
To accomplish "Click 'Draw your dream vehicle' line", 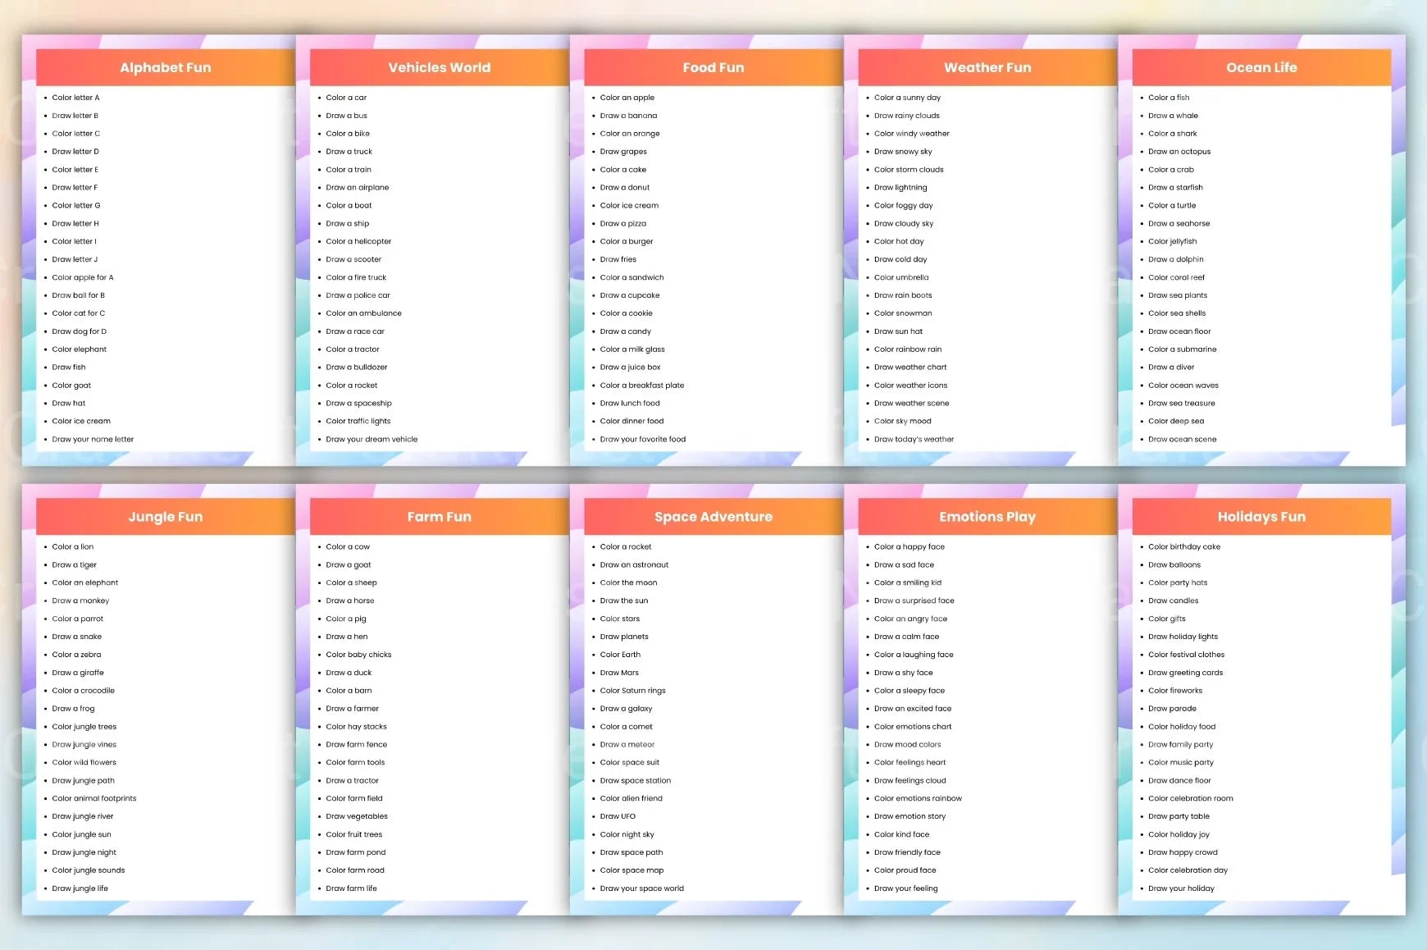I will 372,440.
